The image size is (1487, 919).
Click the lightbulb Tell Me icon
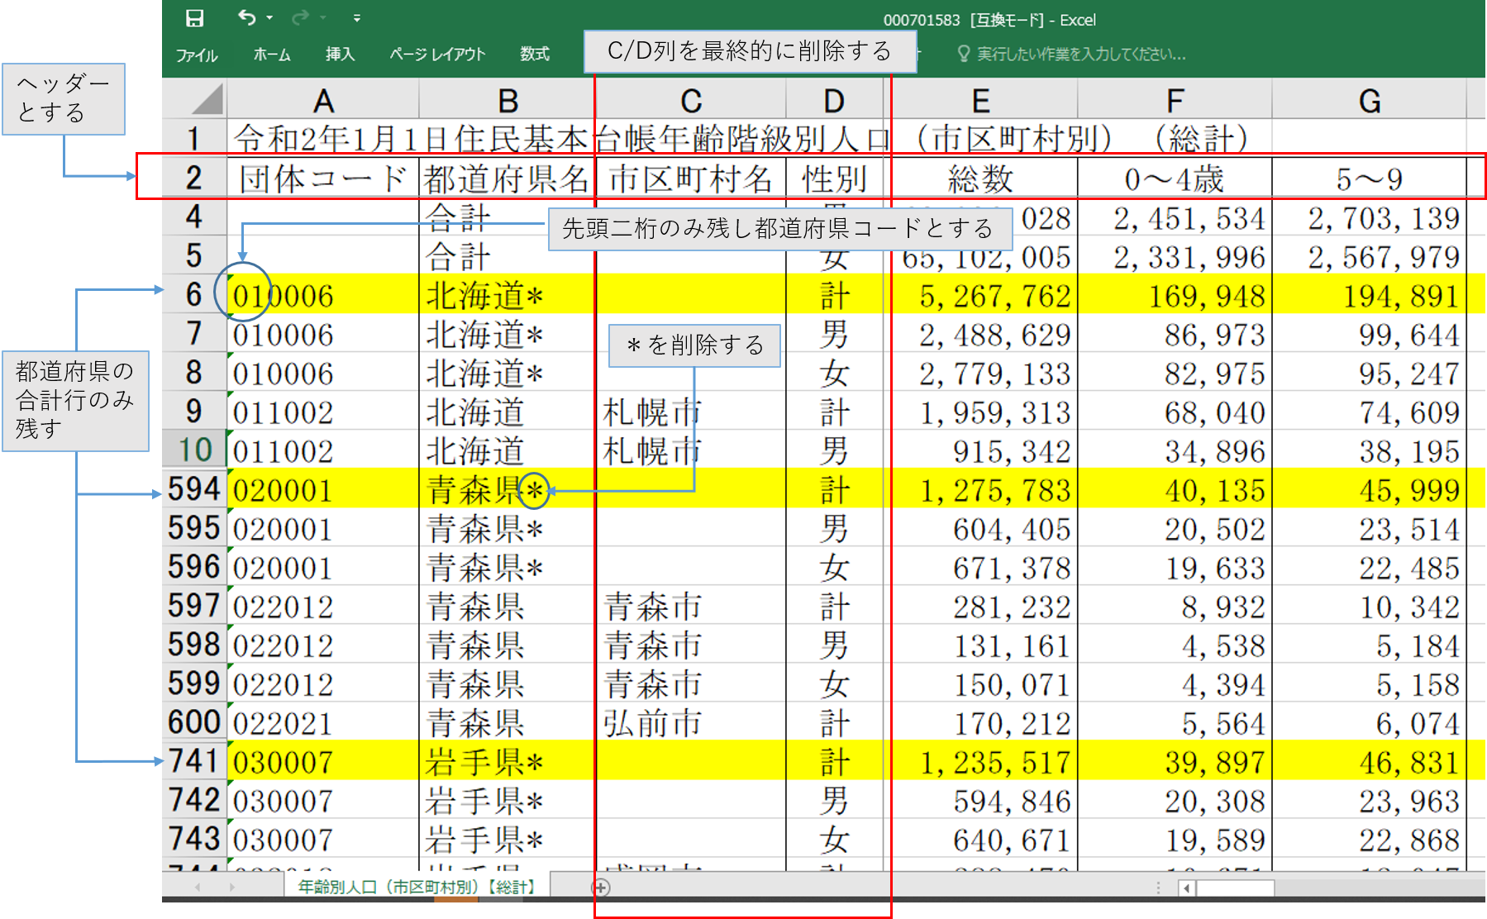coord(963,55)
